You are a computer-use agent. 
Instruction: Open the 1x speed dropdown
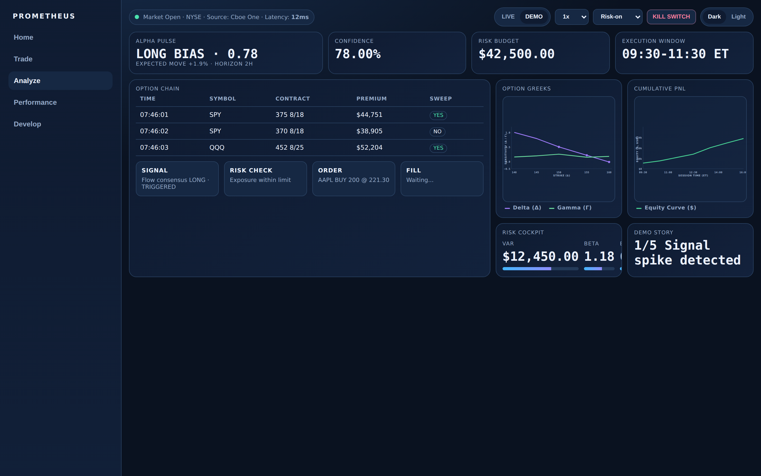click(571, 17)
